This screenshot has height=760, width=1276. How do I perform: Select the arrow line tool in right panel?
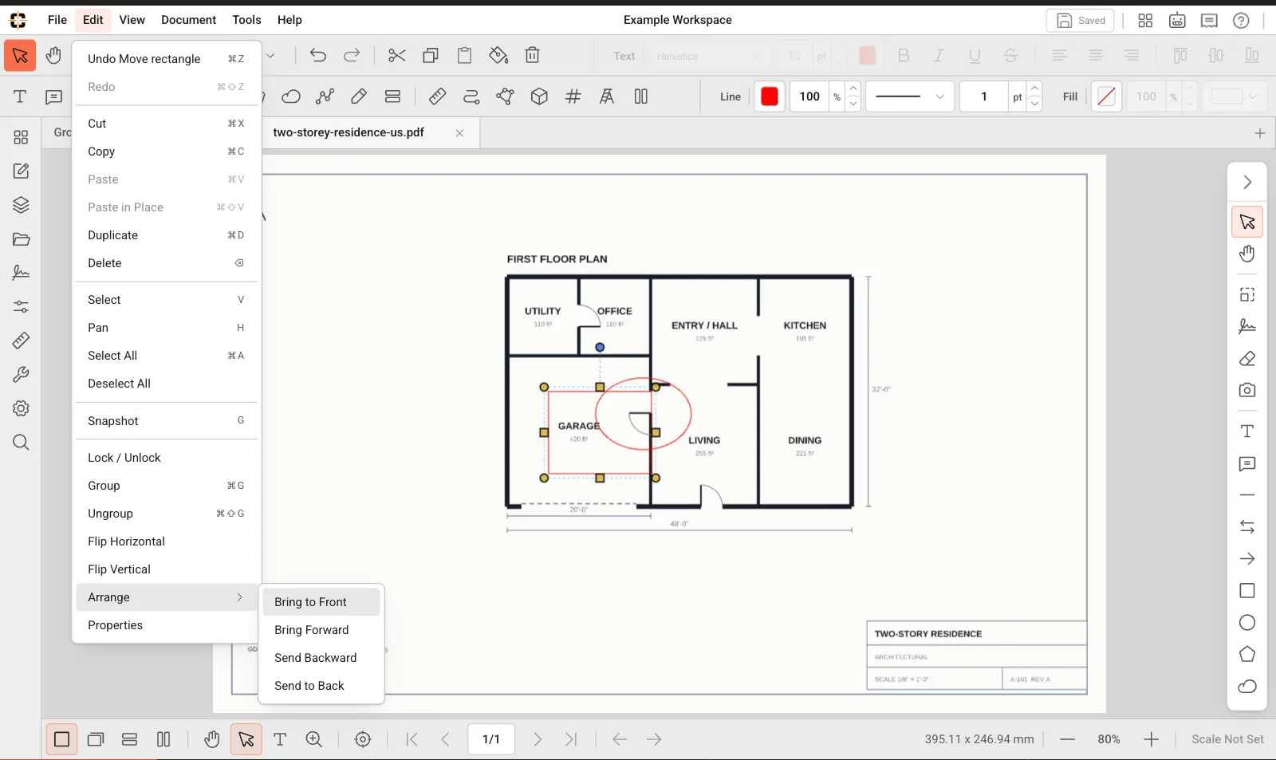[x=1247, y=559]
